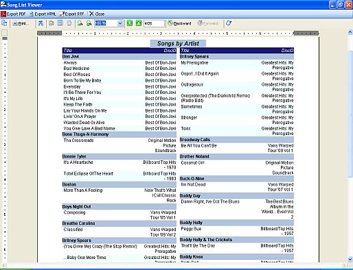Click the song More Than A Feeling
353x270 pixels.
click(x=83, y=191)
